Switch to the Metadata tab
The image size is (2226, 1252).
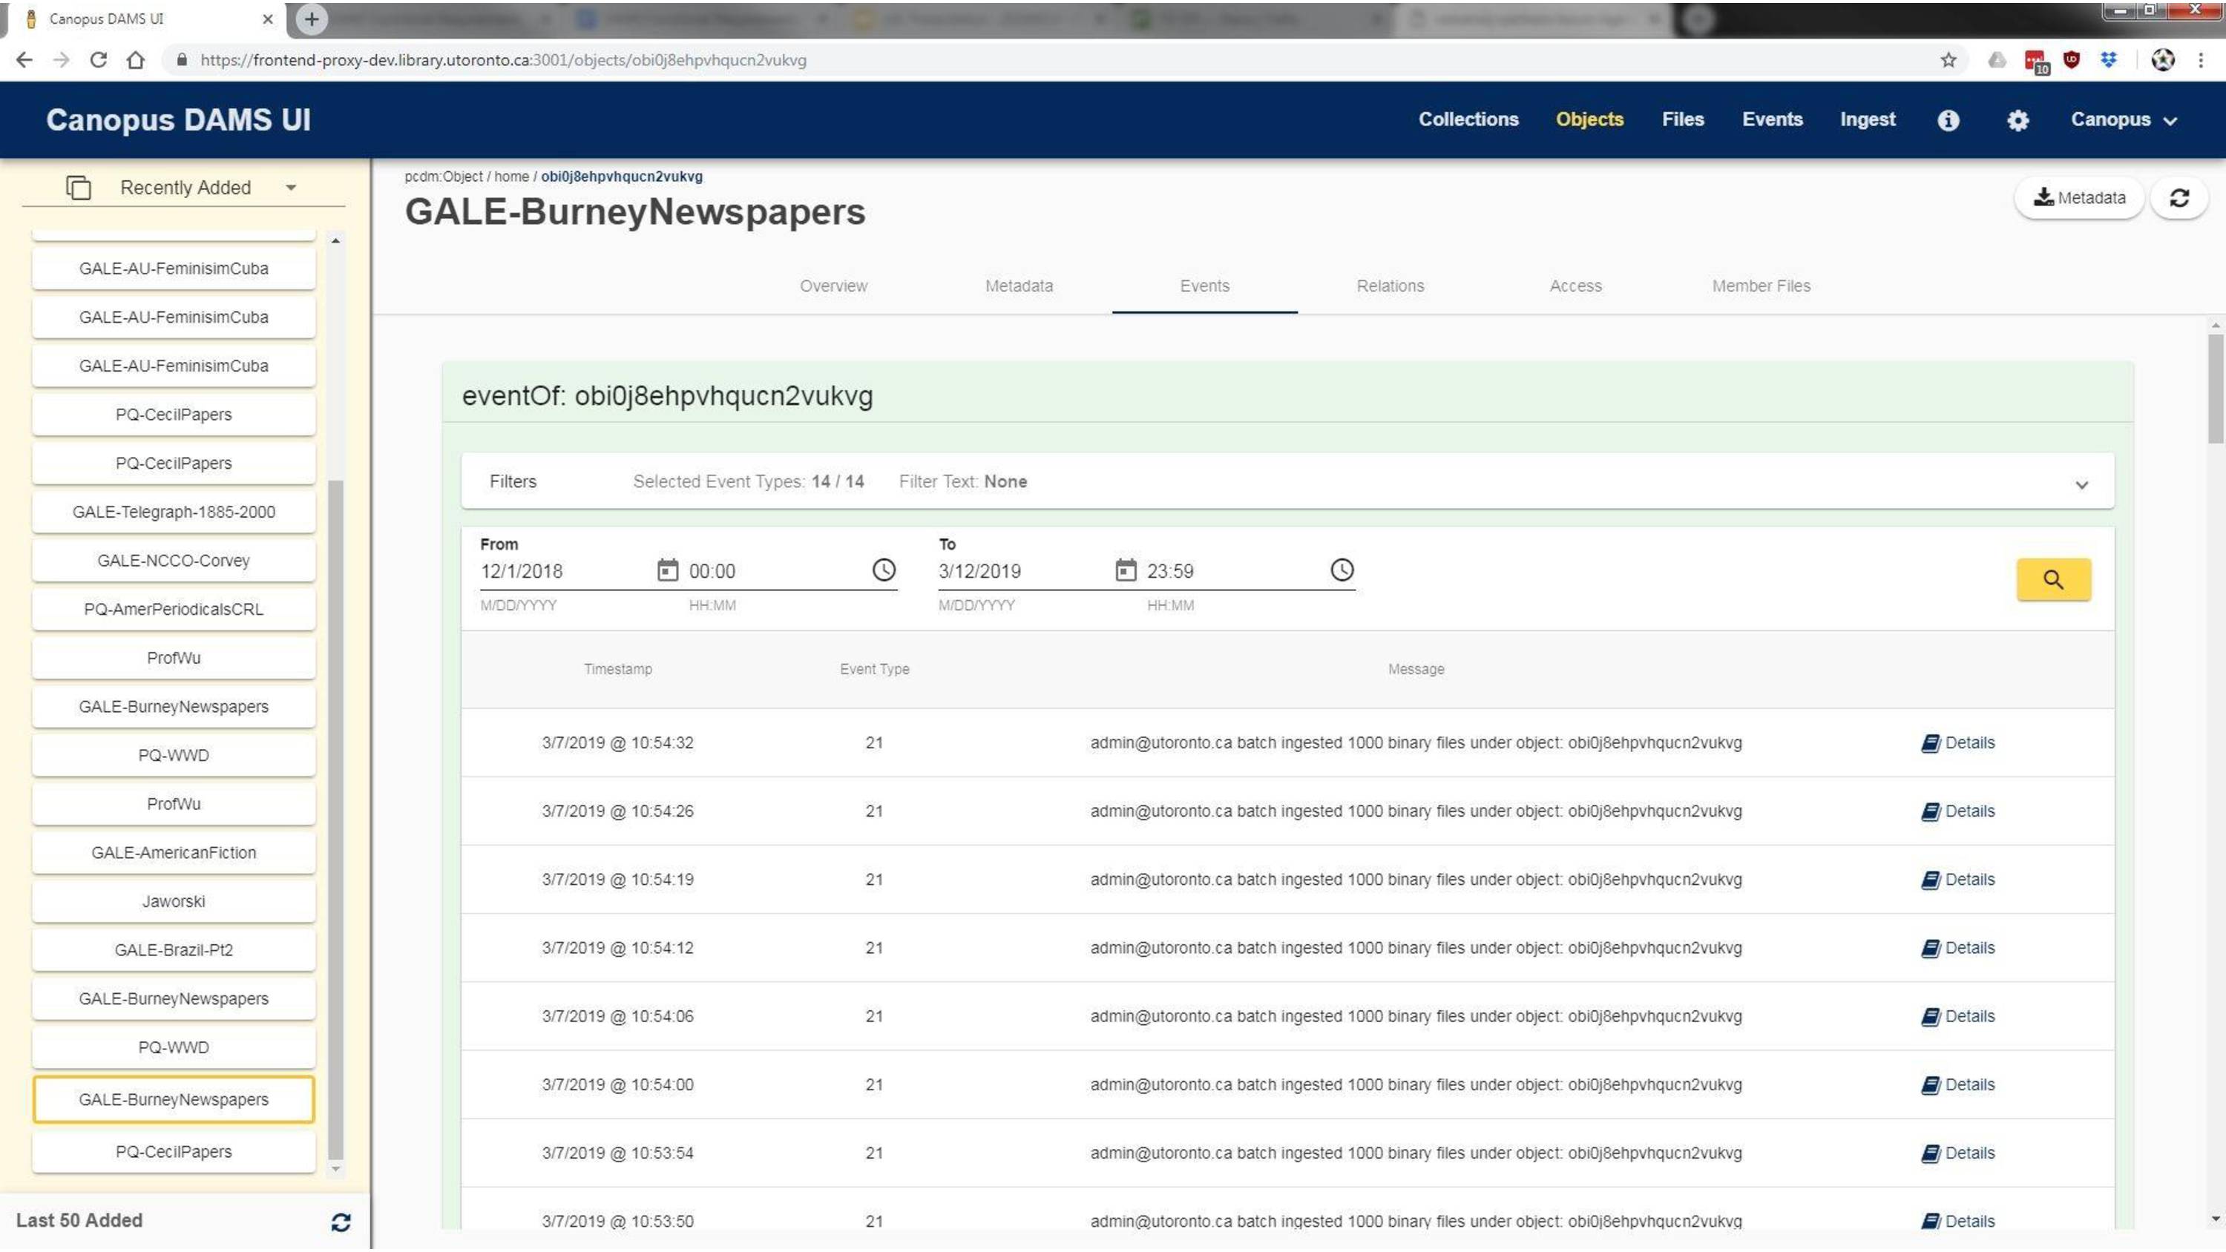1019,286
